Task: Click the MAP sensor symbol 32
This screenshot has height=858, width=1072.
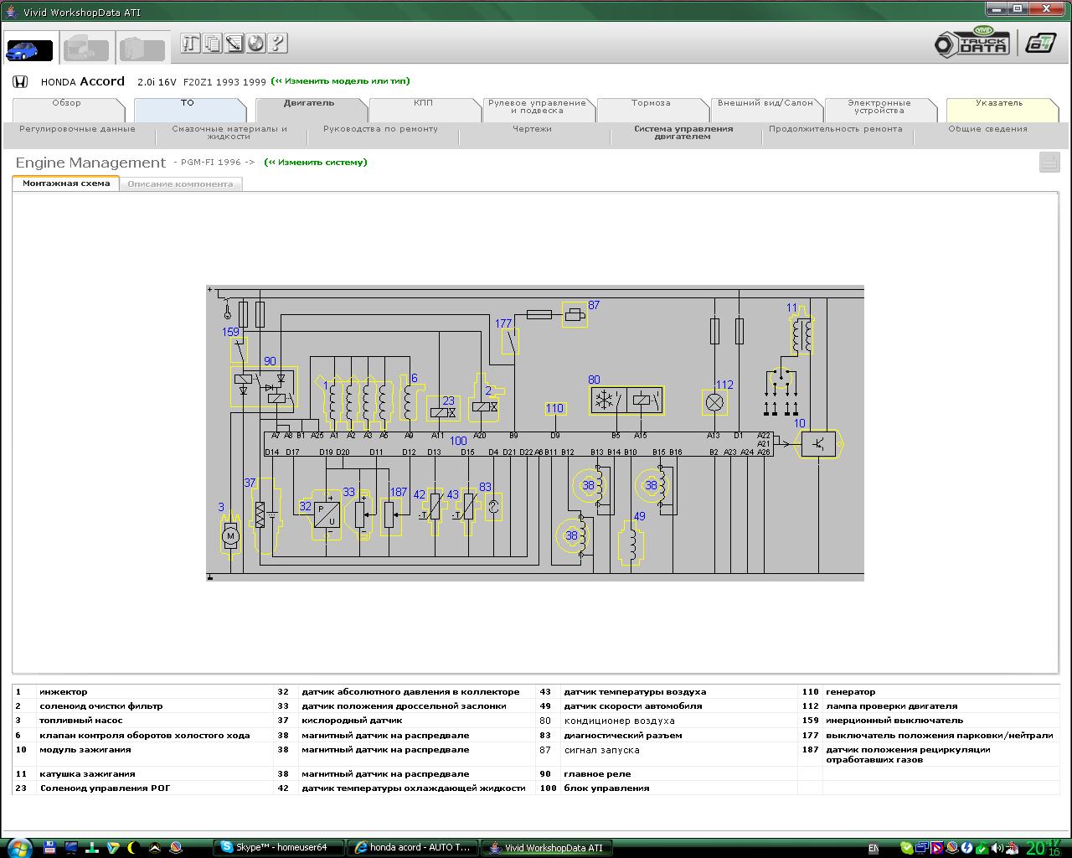Action: (327, 514)
